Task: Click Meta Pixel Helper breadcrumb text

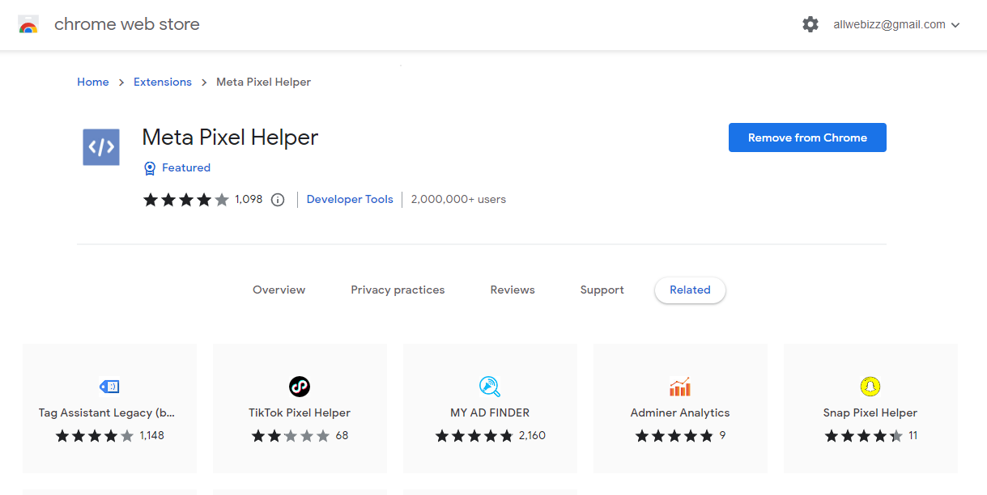Action: [263, 82]
